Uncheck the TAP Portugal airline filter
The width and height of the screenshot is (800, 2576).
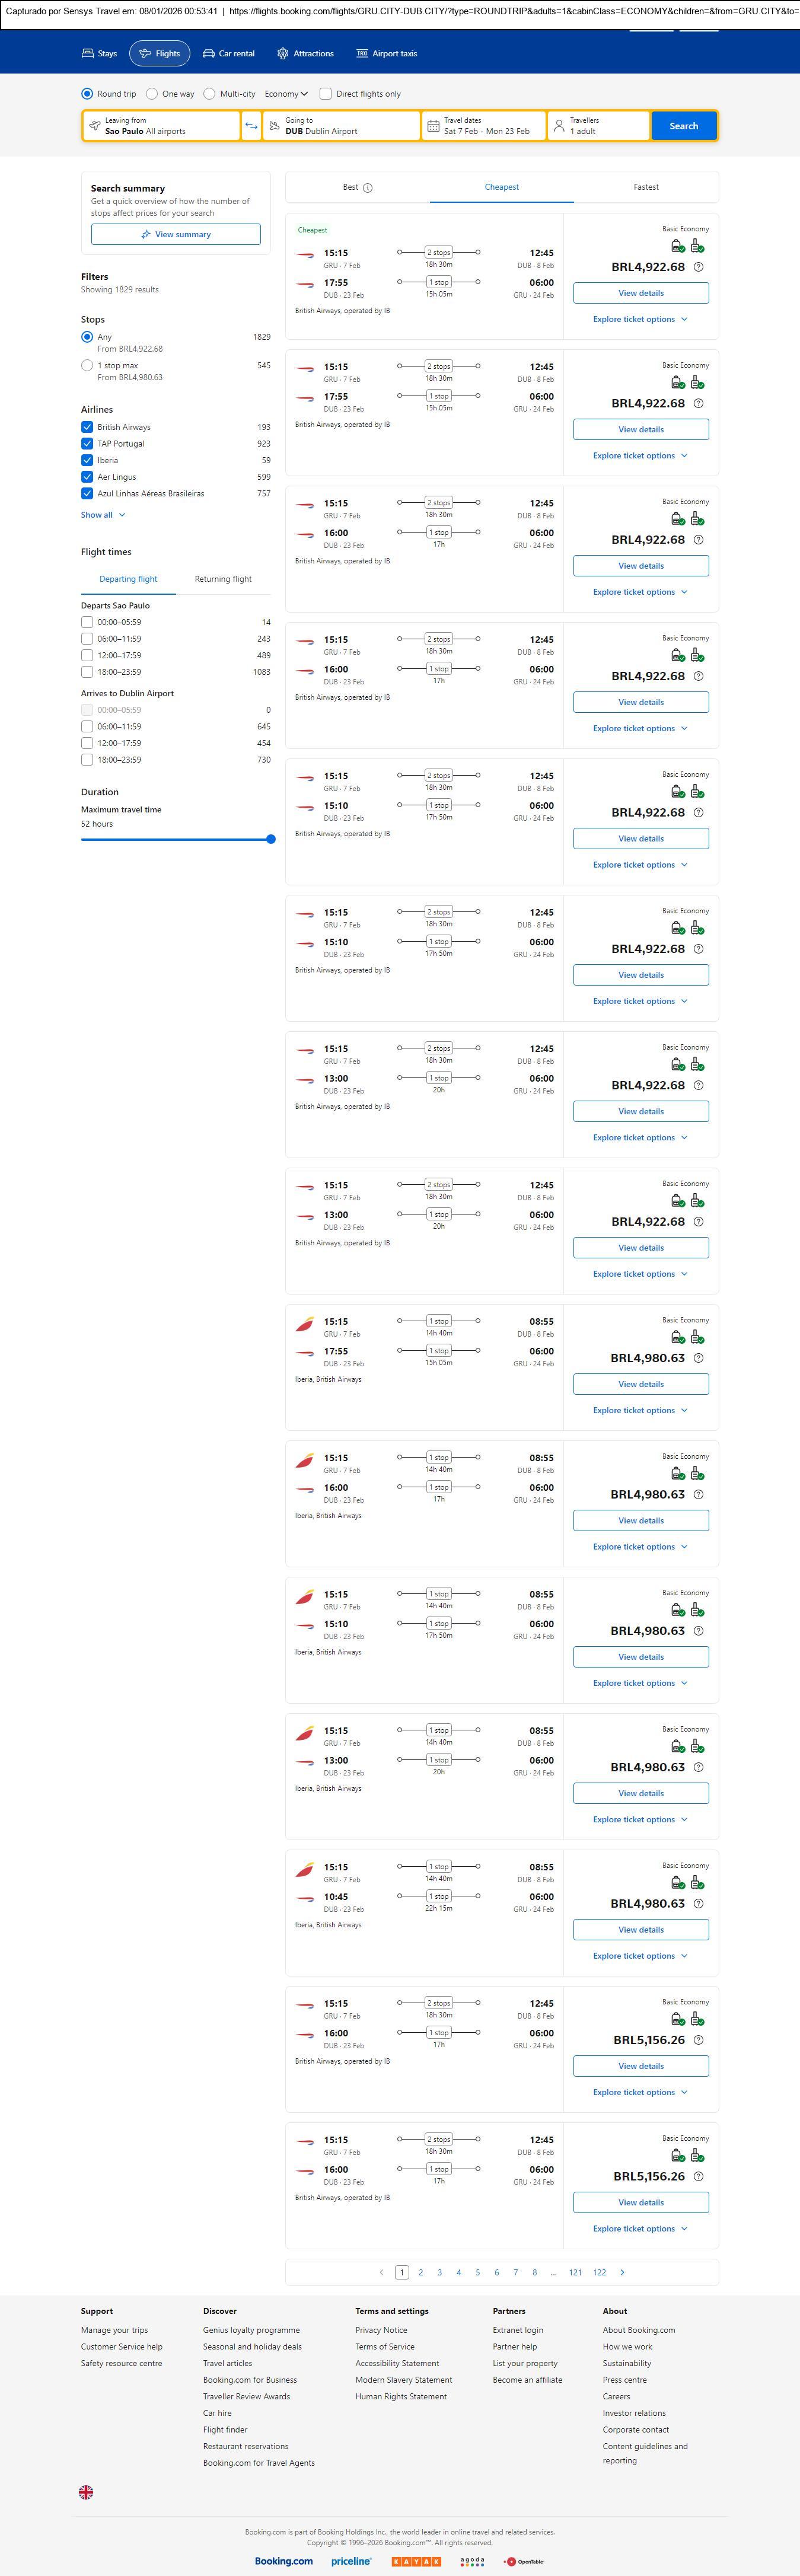(x=87, y=444)
